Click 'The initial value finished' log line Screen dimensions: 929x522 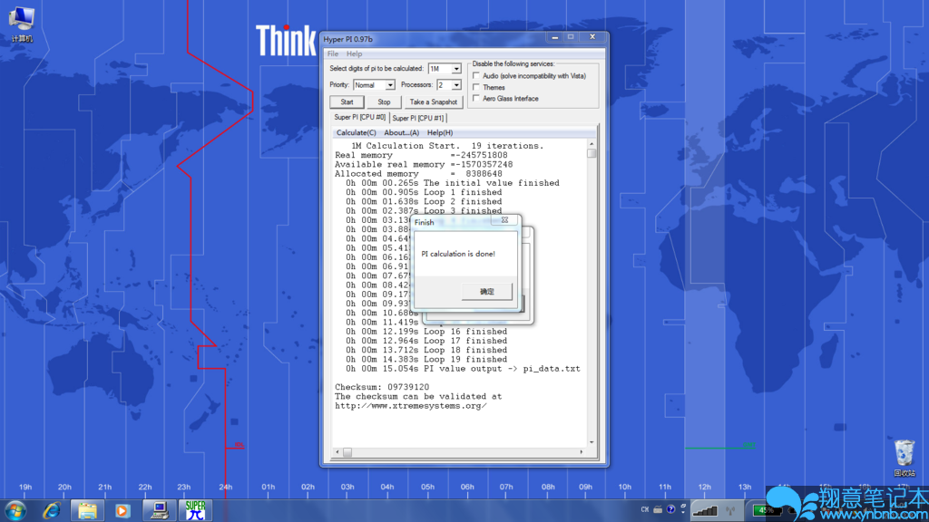(x=453, y=183)
